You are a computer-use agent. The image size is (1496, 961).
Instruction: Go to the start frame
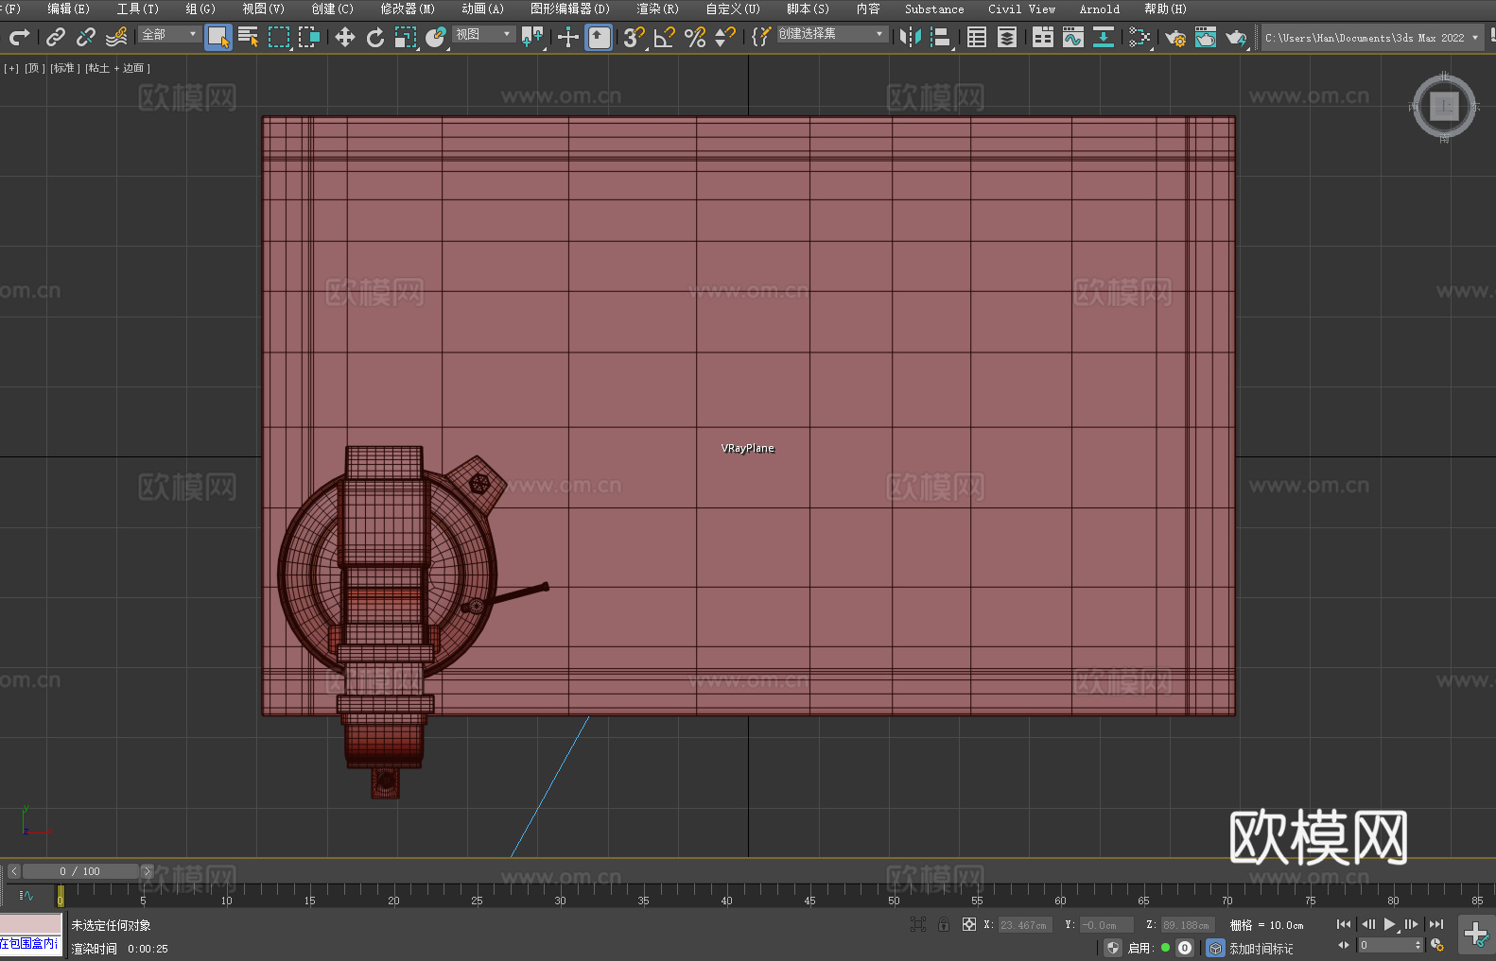tap(1344, 924)
